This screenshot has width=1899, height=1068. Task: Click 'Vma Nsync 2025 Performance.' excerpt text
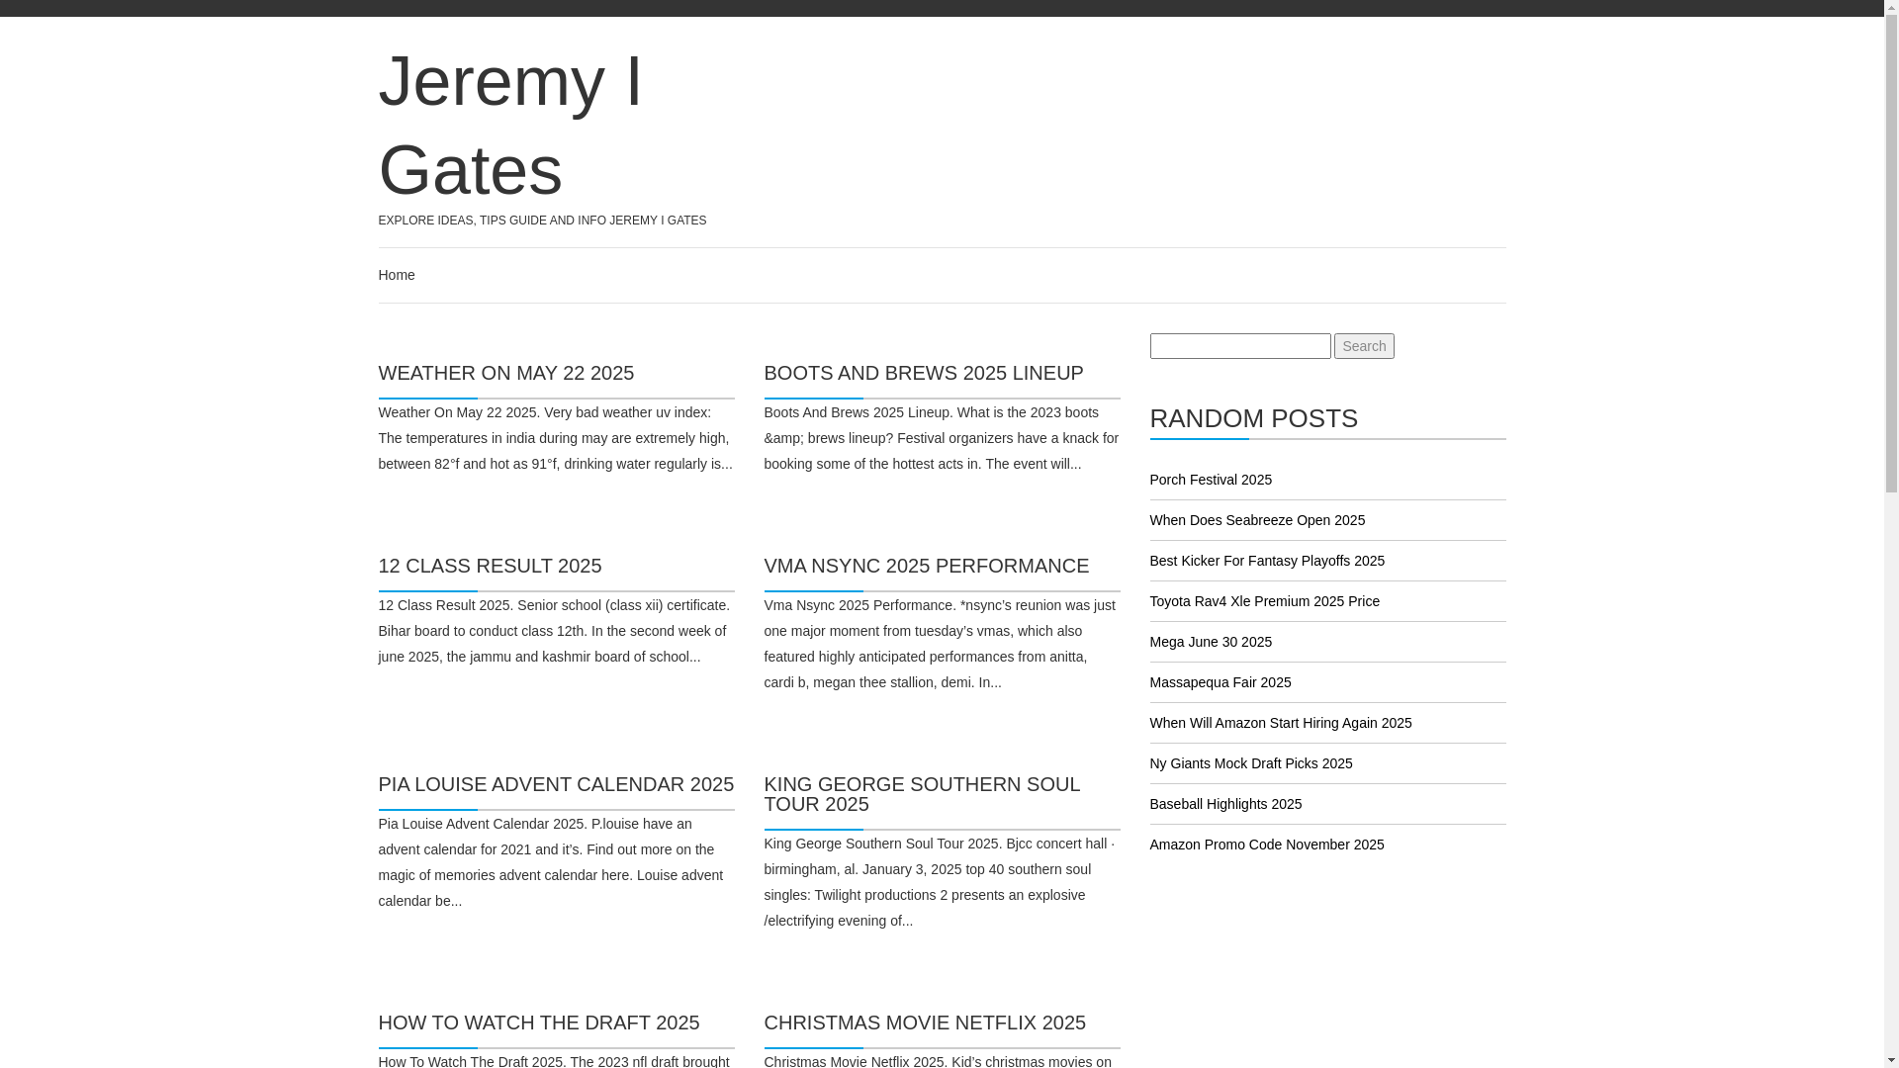tap(940, 644)
